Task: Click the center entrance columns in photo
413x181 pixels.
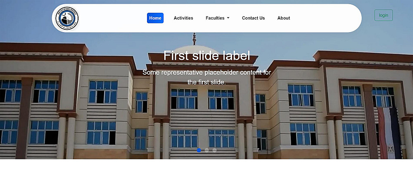Action: click(x=162, y=139)
